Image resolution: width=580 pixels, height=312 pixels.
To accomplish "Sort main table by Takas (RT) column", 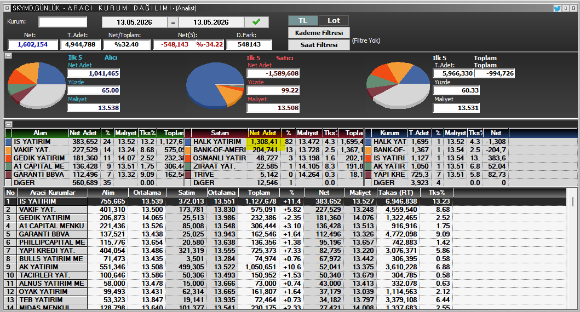I will [x=399, y=193].
